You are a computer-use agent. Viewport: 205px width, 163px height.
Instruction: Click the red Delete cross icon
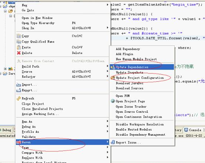19,53
